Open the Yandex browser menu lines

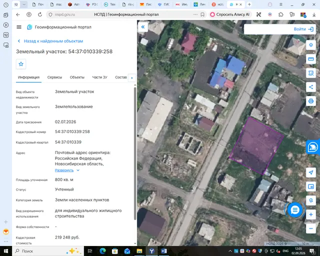click(x=281, y=4)
